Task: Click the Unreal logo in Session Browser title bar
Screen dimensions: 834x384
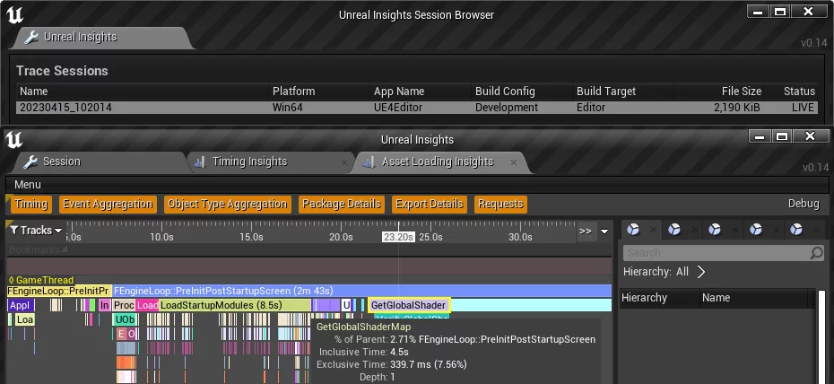Action: point(14,14)
